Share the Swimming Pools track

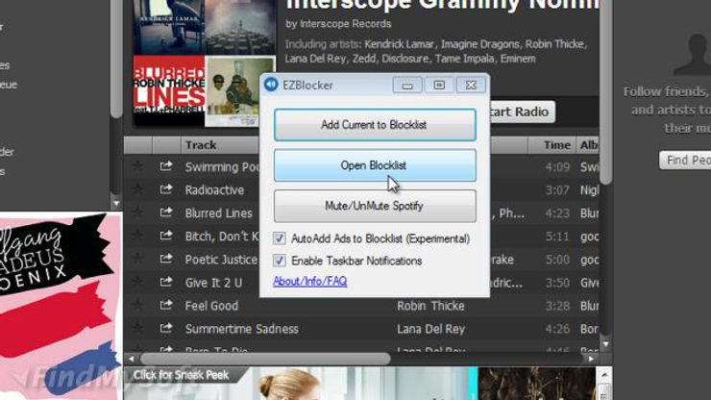(x=166, y=166)
